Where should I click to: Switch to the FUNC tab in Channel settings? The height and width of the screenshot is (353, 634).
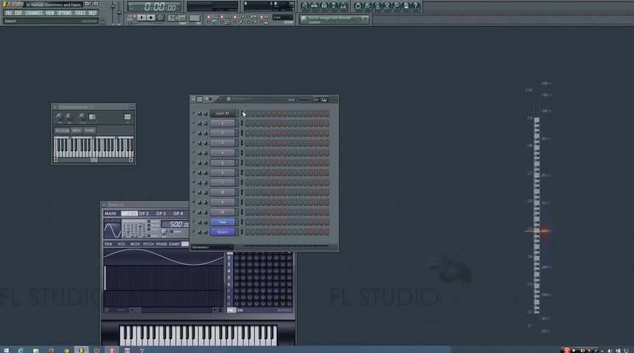tap(89, 131)
